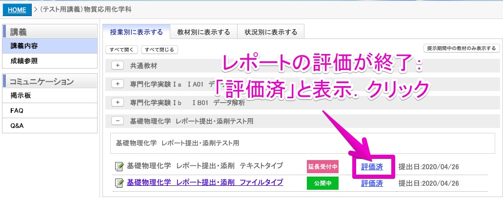Click the 講義 sidebar heading

coord(50,31)
